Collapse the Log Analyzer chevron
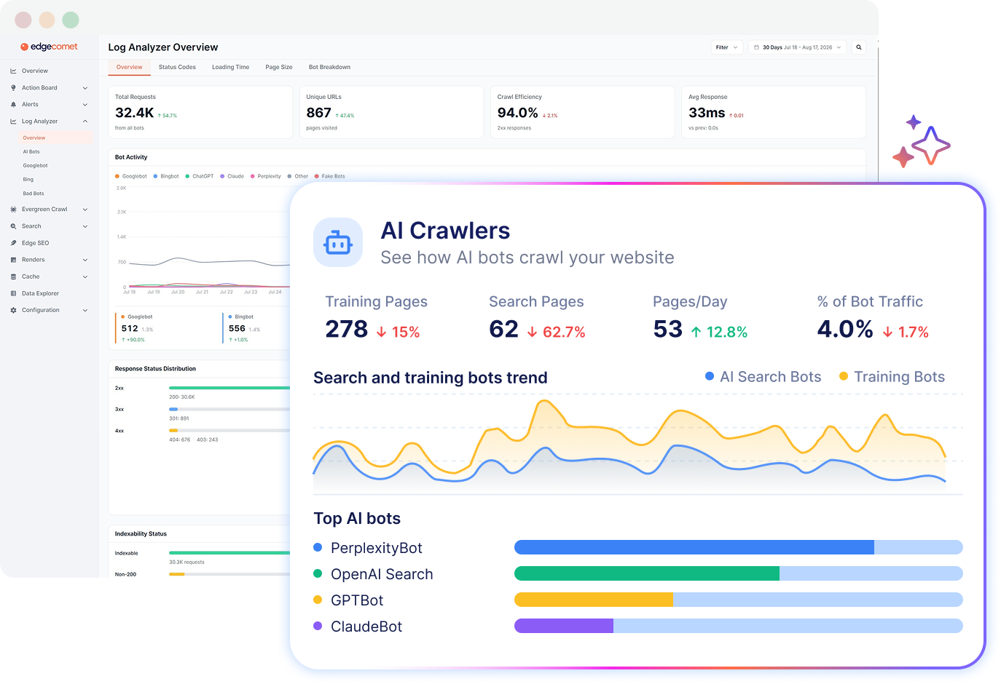The height and width of the screenshot is (684, 1001). (x=85, y=122)
